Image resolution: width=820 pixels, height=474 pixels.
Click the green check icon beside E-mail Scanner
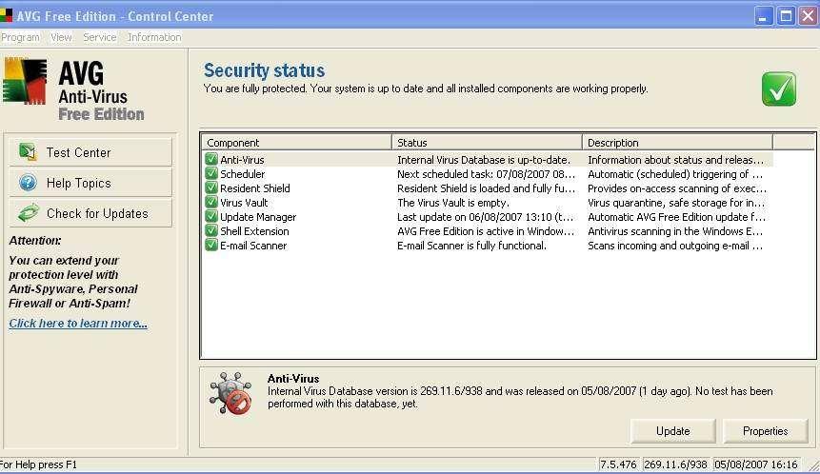211,246
